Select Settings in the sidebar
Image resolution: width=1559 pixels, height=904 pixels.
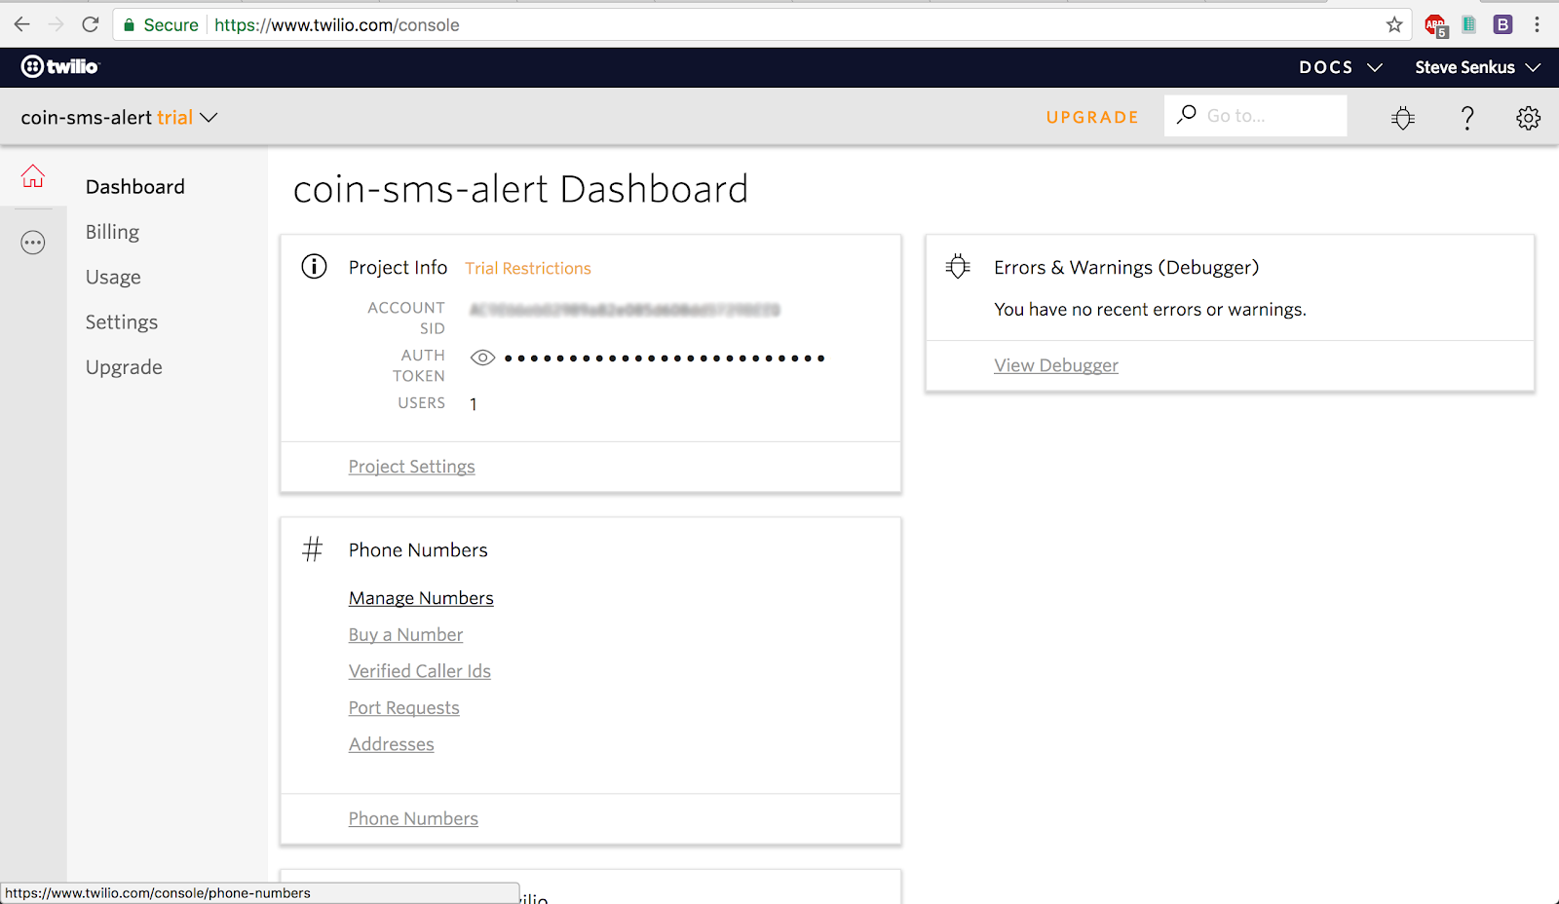(122, 322)
